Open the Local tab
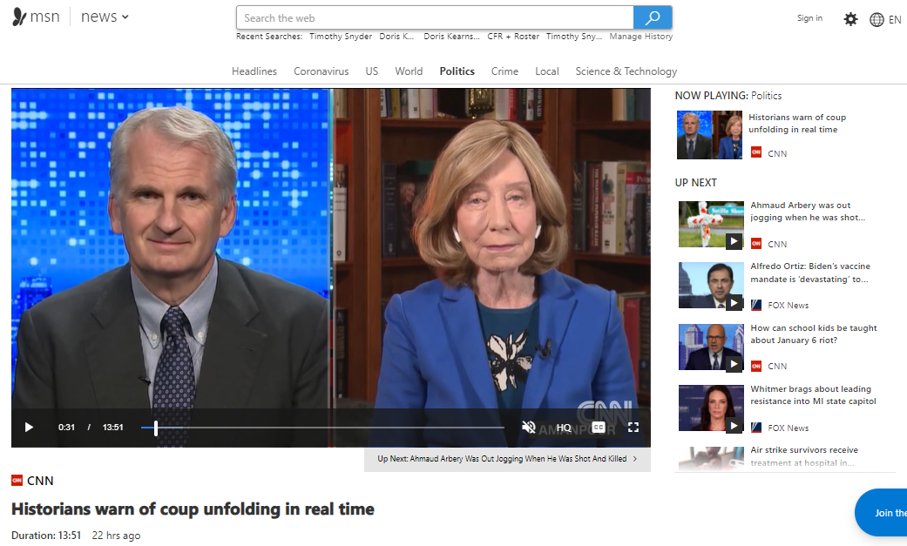 (x=546, y=71)
